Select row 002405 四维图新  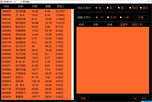point(36,31)
